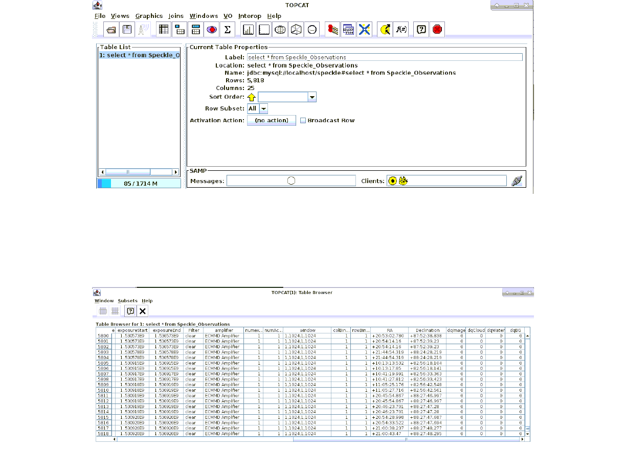This screenshot has height=449, width=626.
Task: Open the column metadata icon
Action: [x=196, y=30]
